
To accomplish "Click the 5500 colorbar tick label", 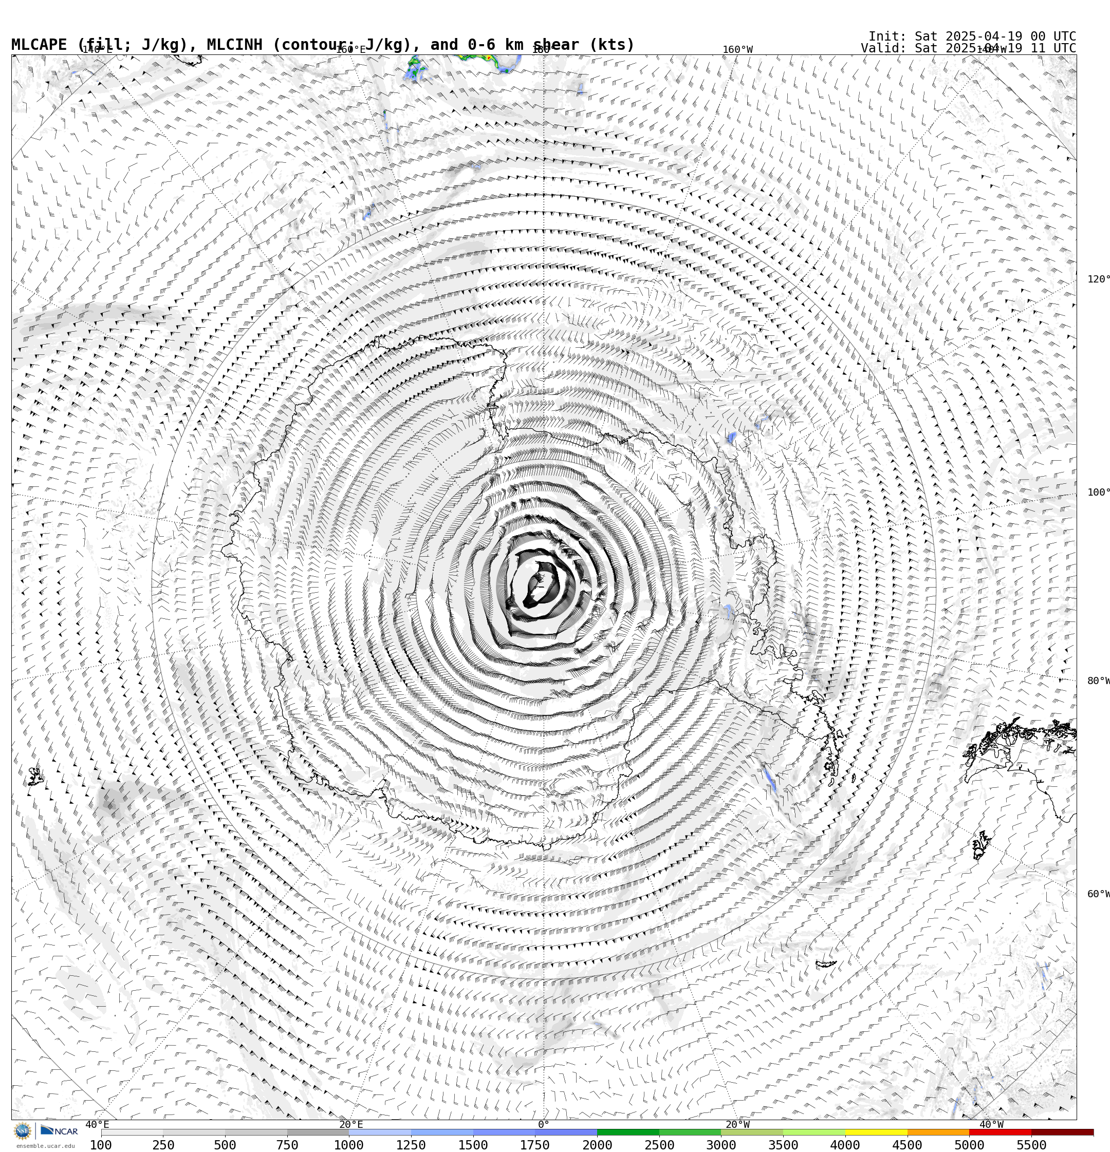I will click(1031, 1145).
